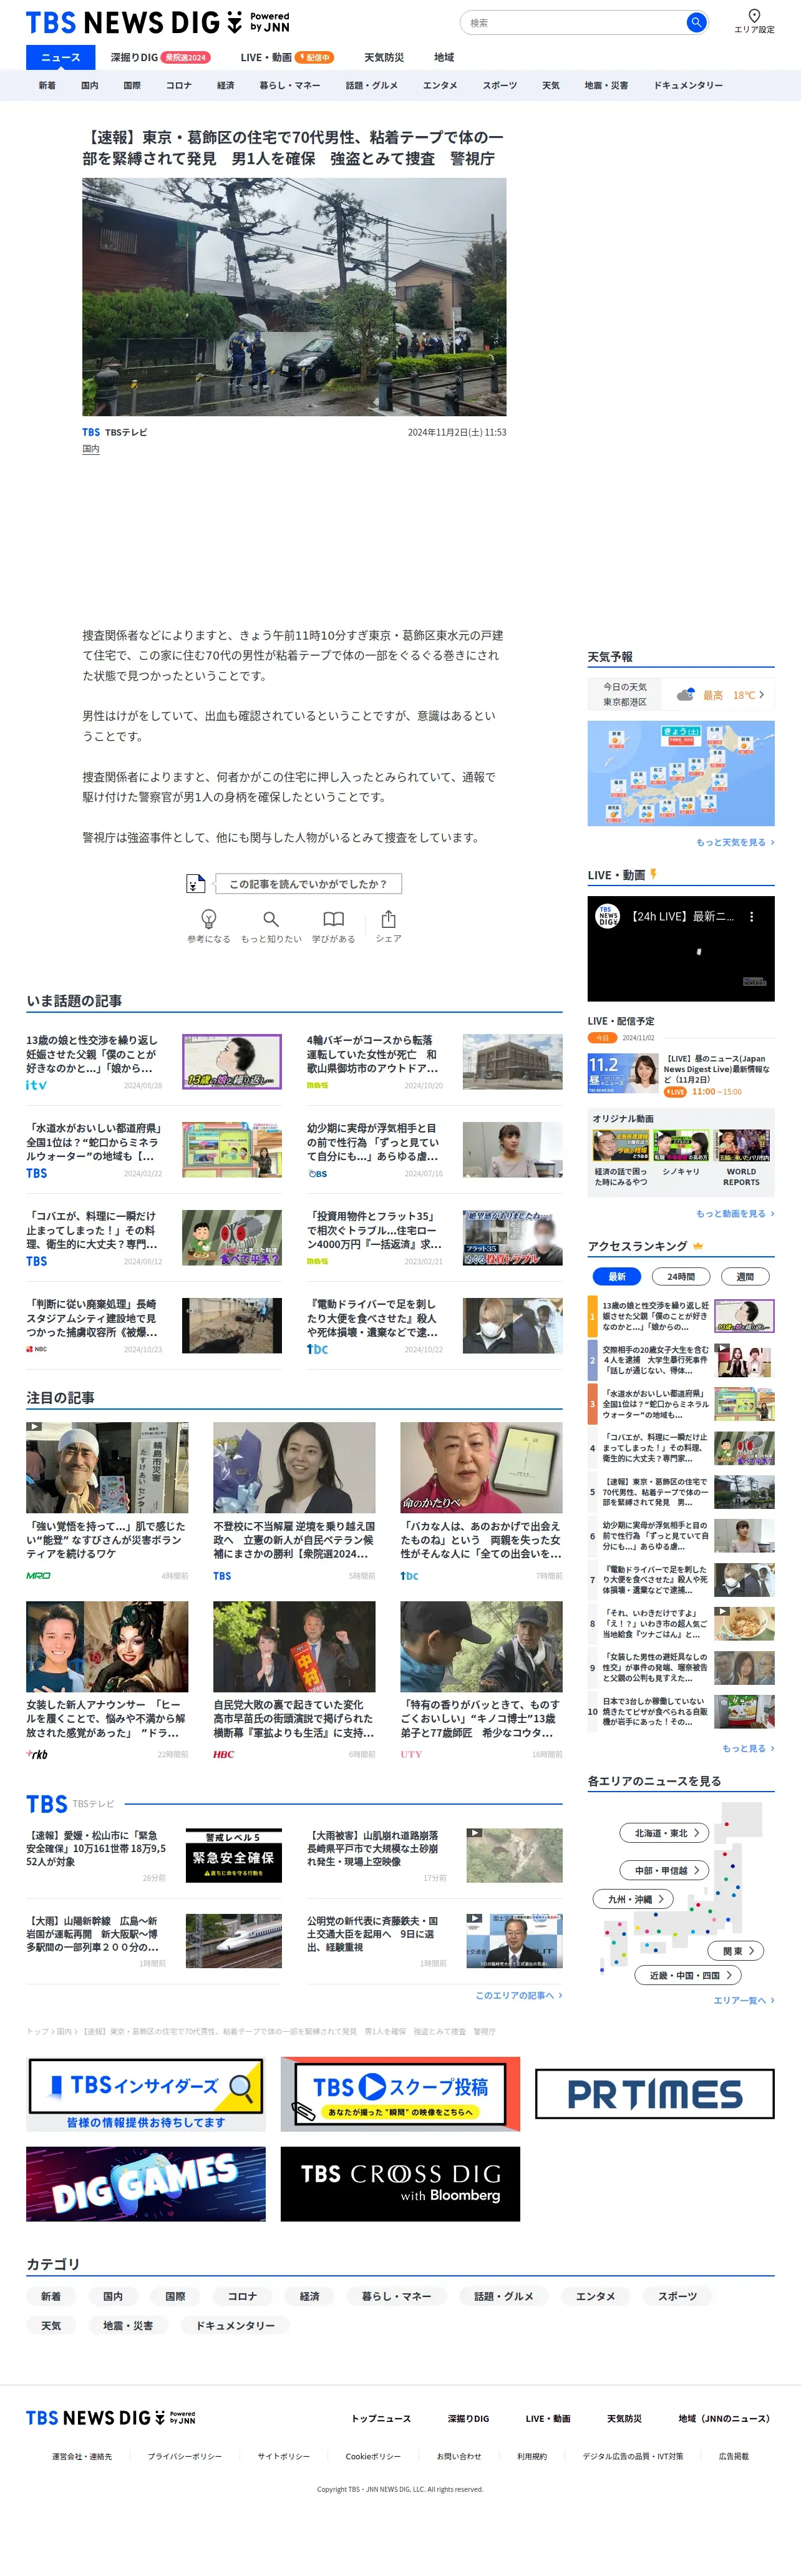Open お問い合わせ footer link
This screenshot has width=801, height=2576.
click(459, 2457)
